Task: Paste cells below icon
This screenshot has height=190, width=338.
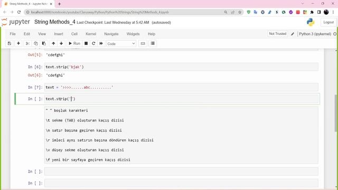Action: tap(44, 43)
